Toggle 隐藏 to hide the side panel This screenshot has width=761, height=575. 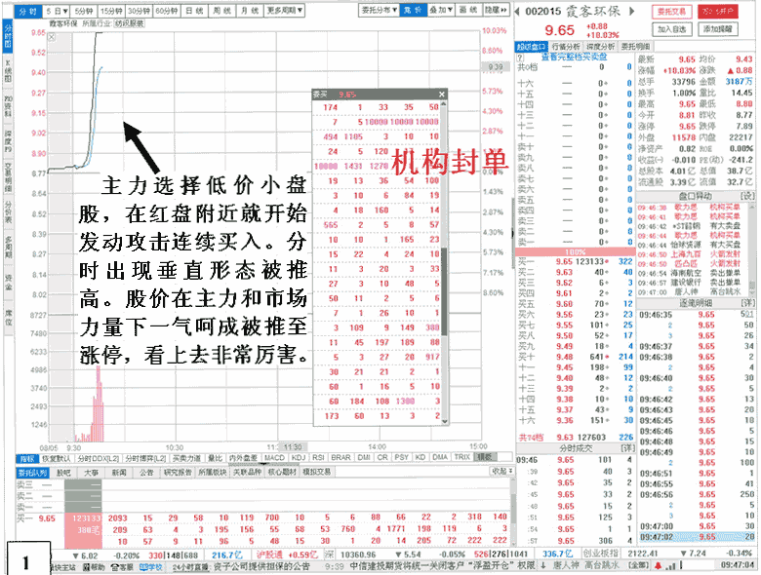click(x=496, y=10)
